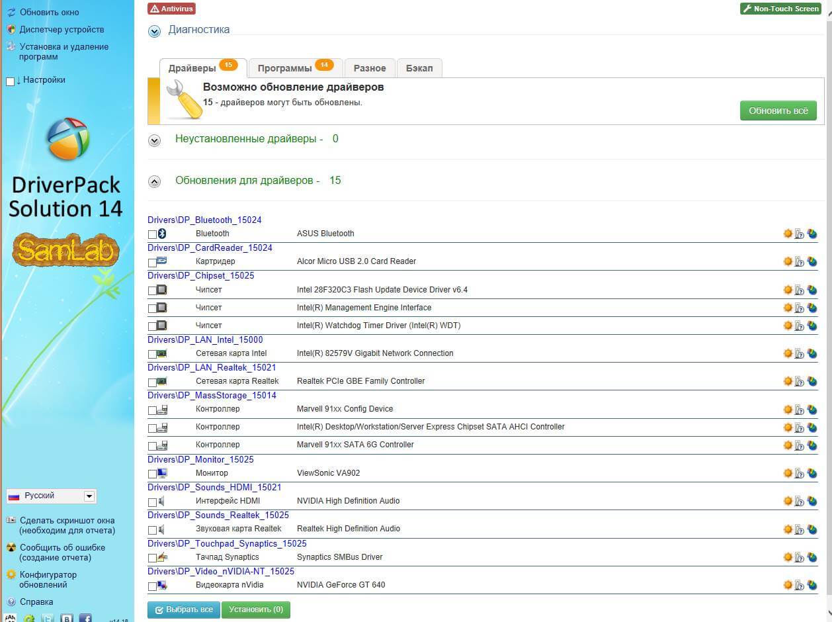Click the radiation icon beside Сообщить об ошибке
The height and width of the screenshot is (622, 832).
[11, 548]
